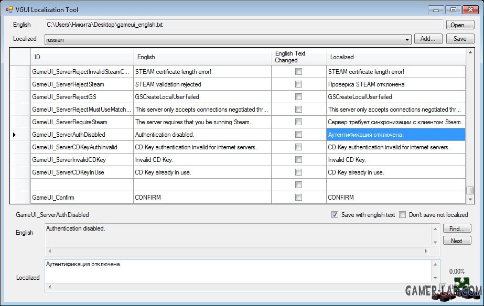
Task: Check English Text Changed for ServerRequireSteam row
Action: tap(298, 122)
